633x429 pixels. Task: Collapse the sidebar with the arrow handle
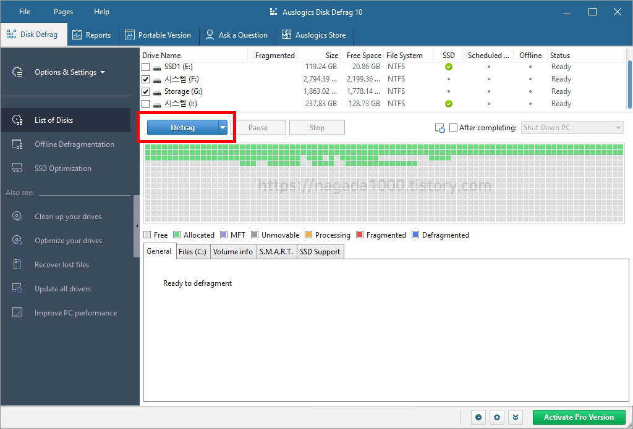point(137,226)
